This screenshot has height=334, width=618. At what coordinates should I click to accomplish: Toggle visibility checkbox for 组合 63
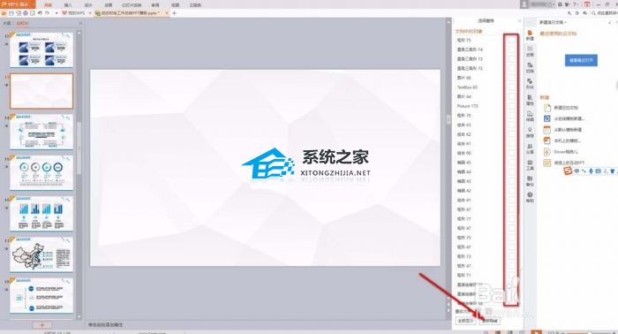(x=511, y=125)
